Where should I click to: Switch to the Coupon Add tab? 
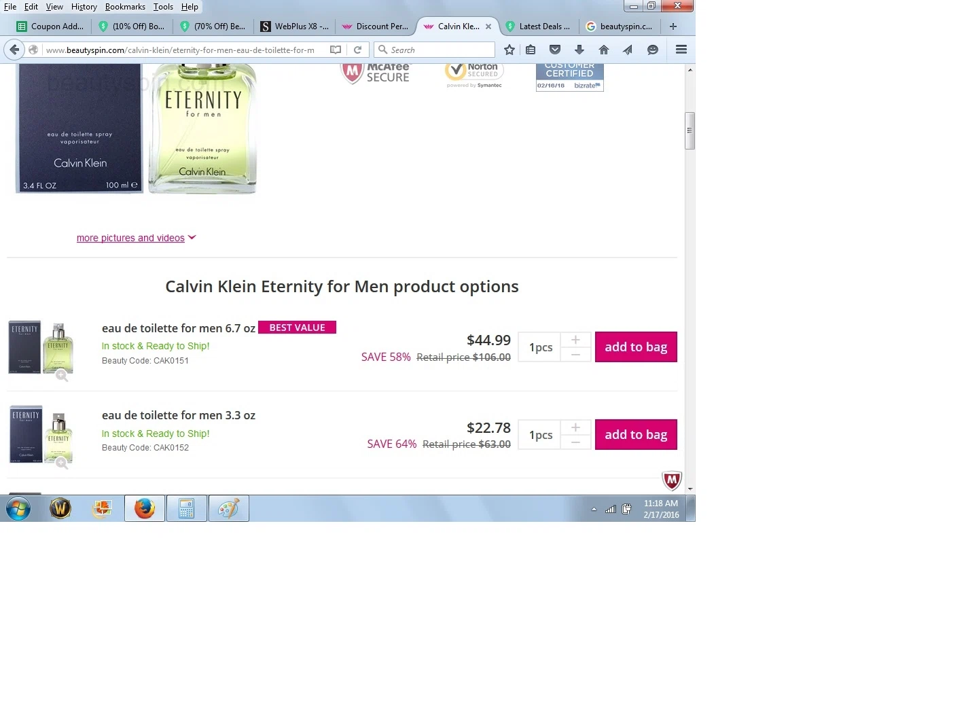[x=50, y=27]
